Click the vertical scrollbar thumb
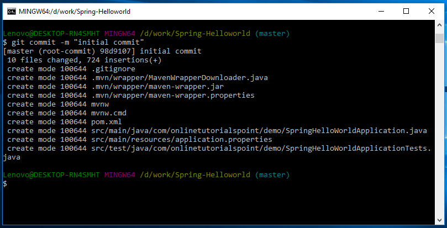Viewport: 447px width, 228px height. (439, 38)
